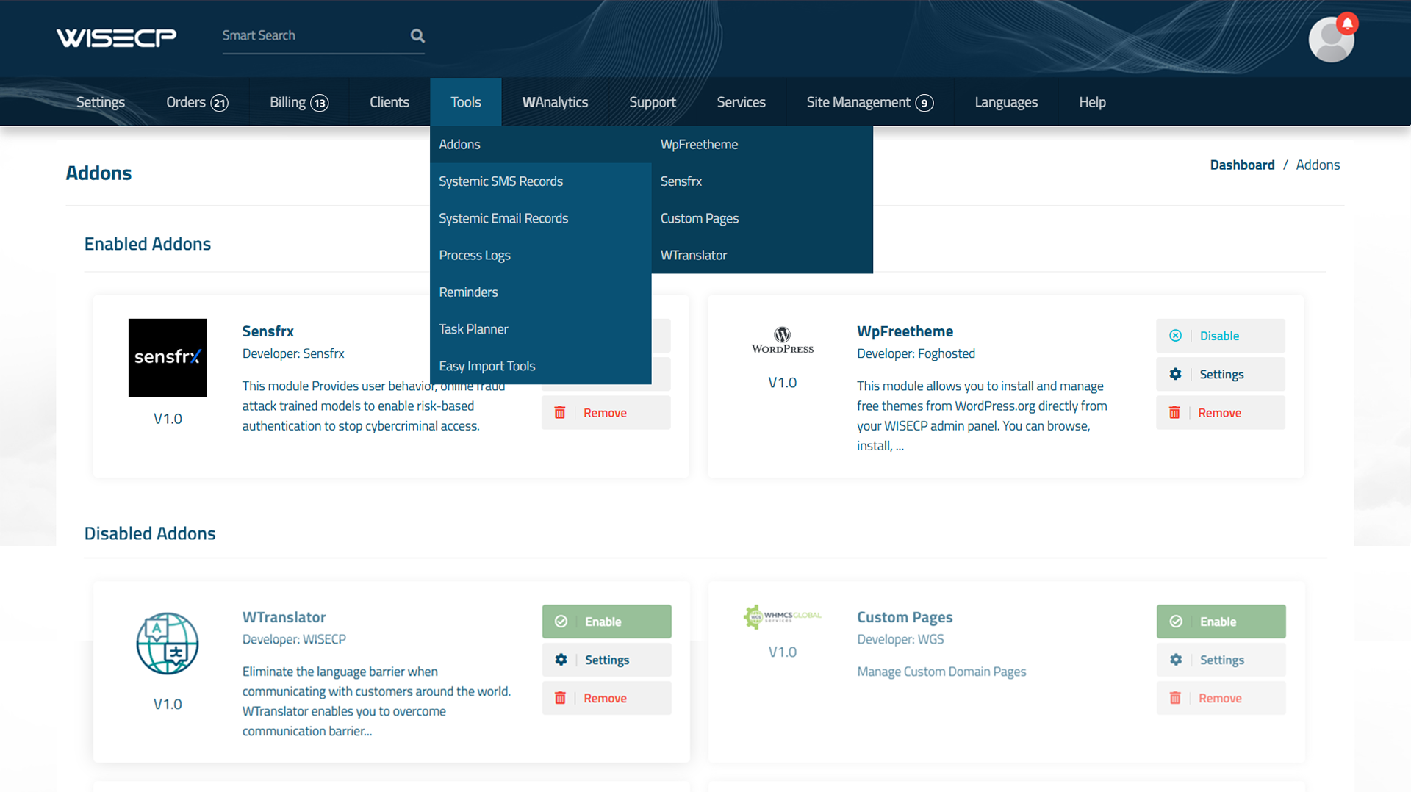Choose Sensfrx in the Addons submenu

762,181
